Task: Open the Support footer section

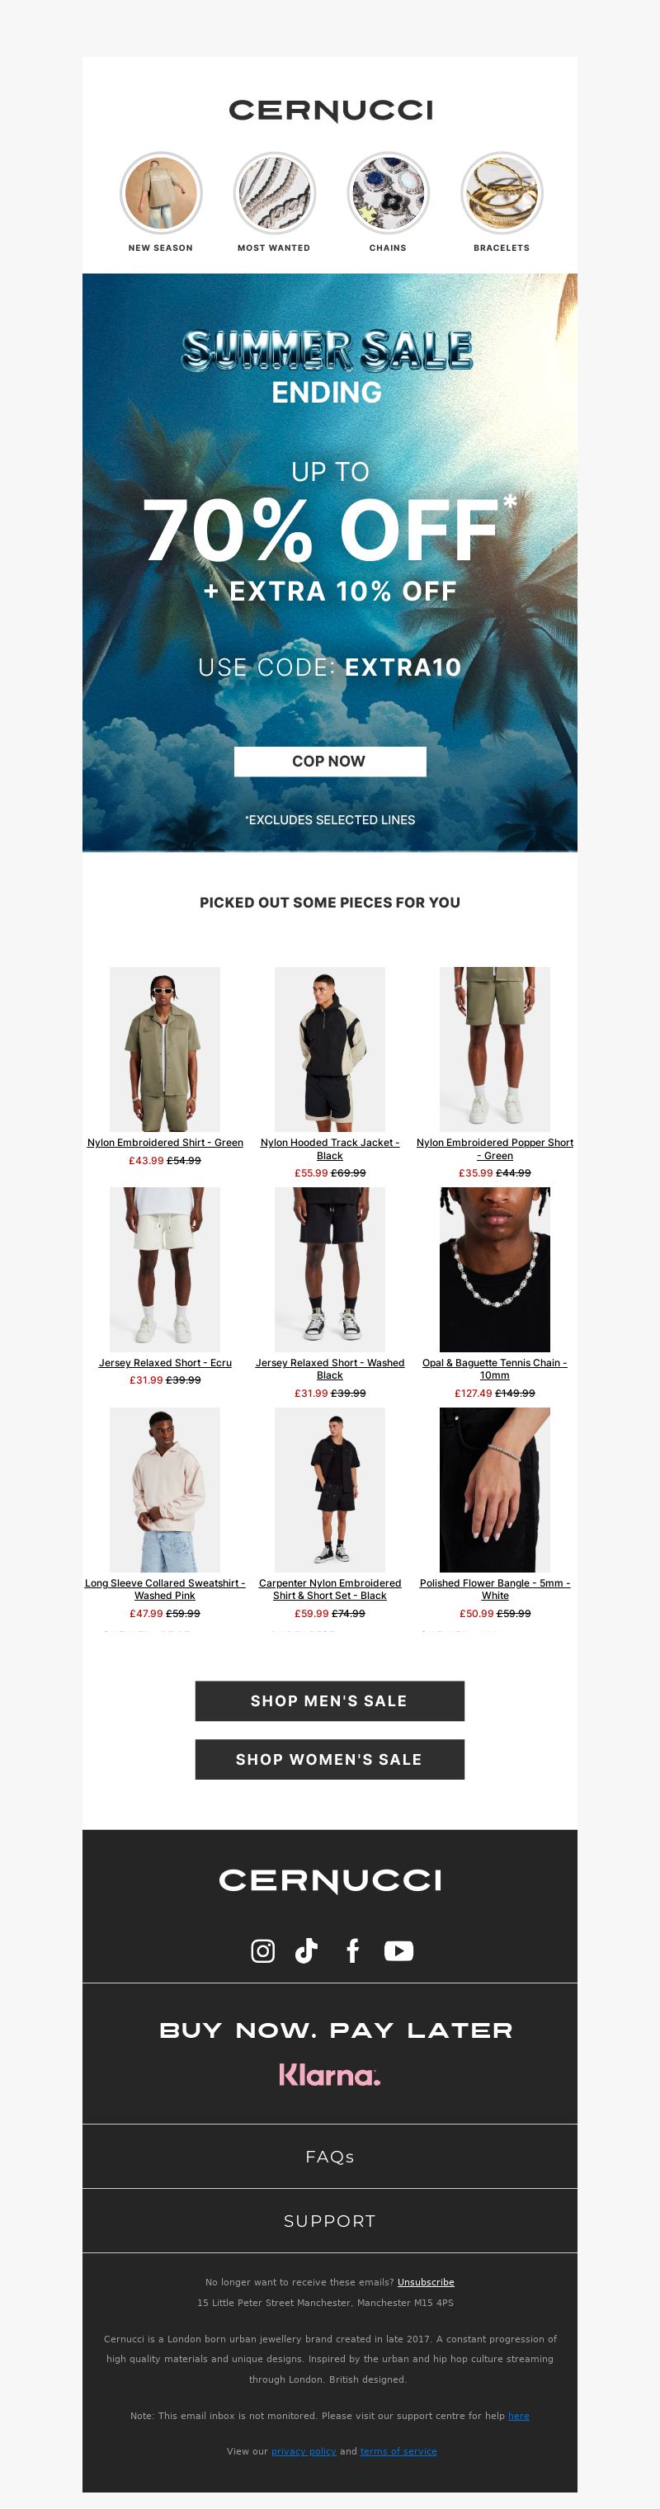Action: click(330, 2221)
